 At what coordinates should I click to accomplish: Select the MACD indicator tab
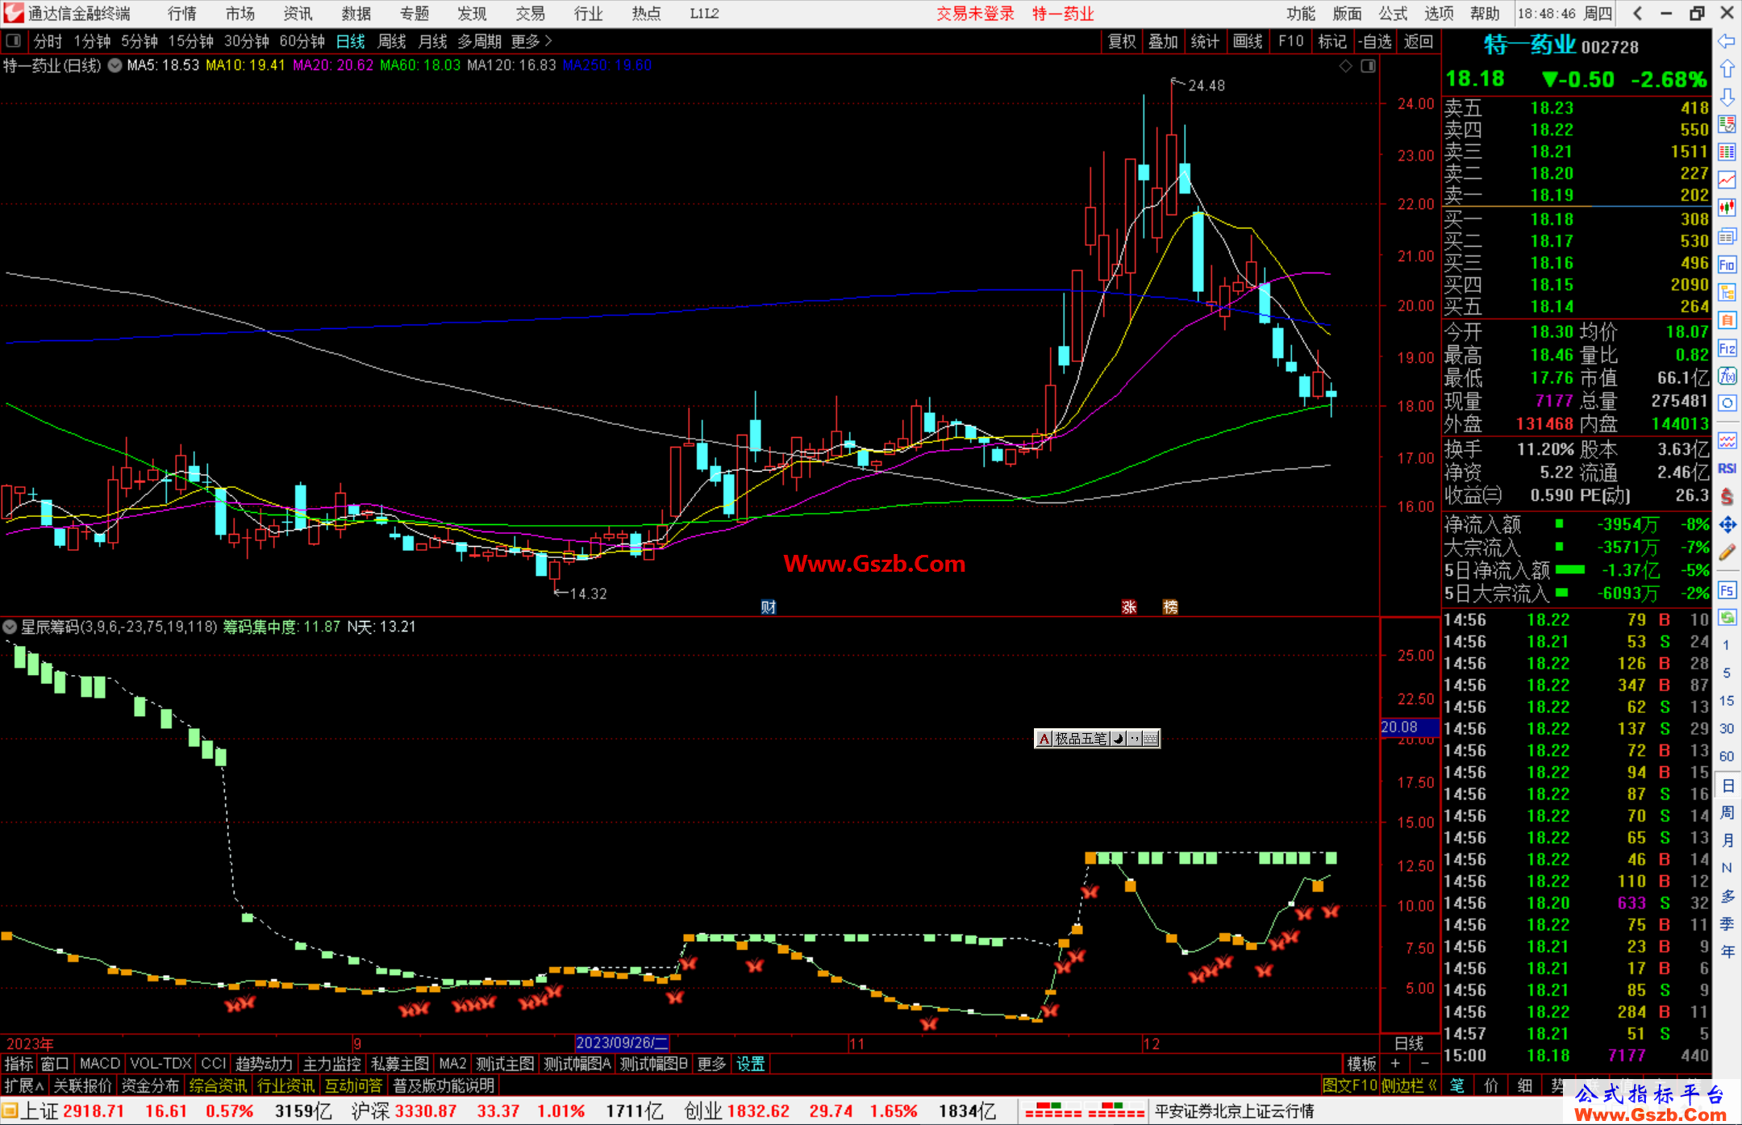tap(100, 1064)
